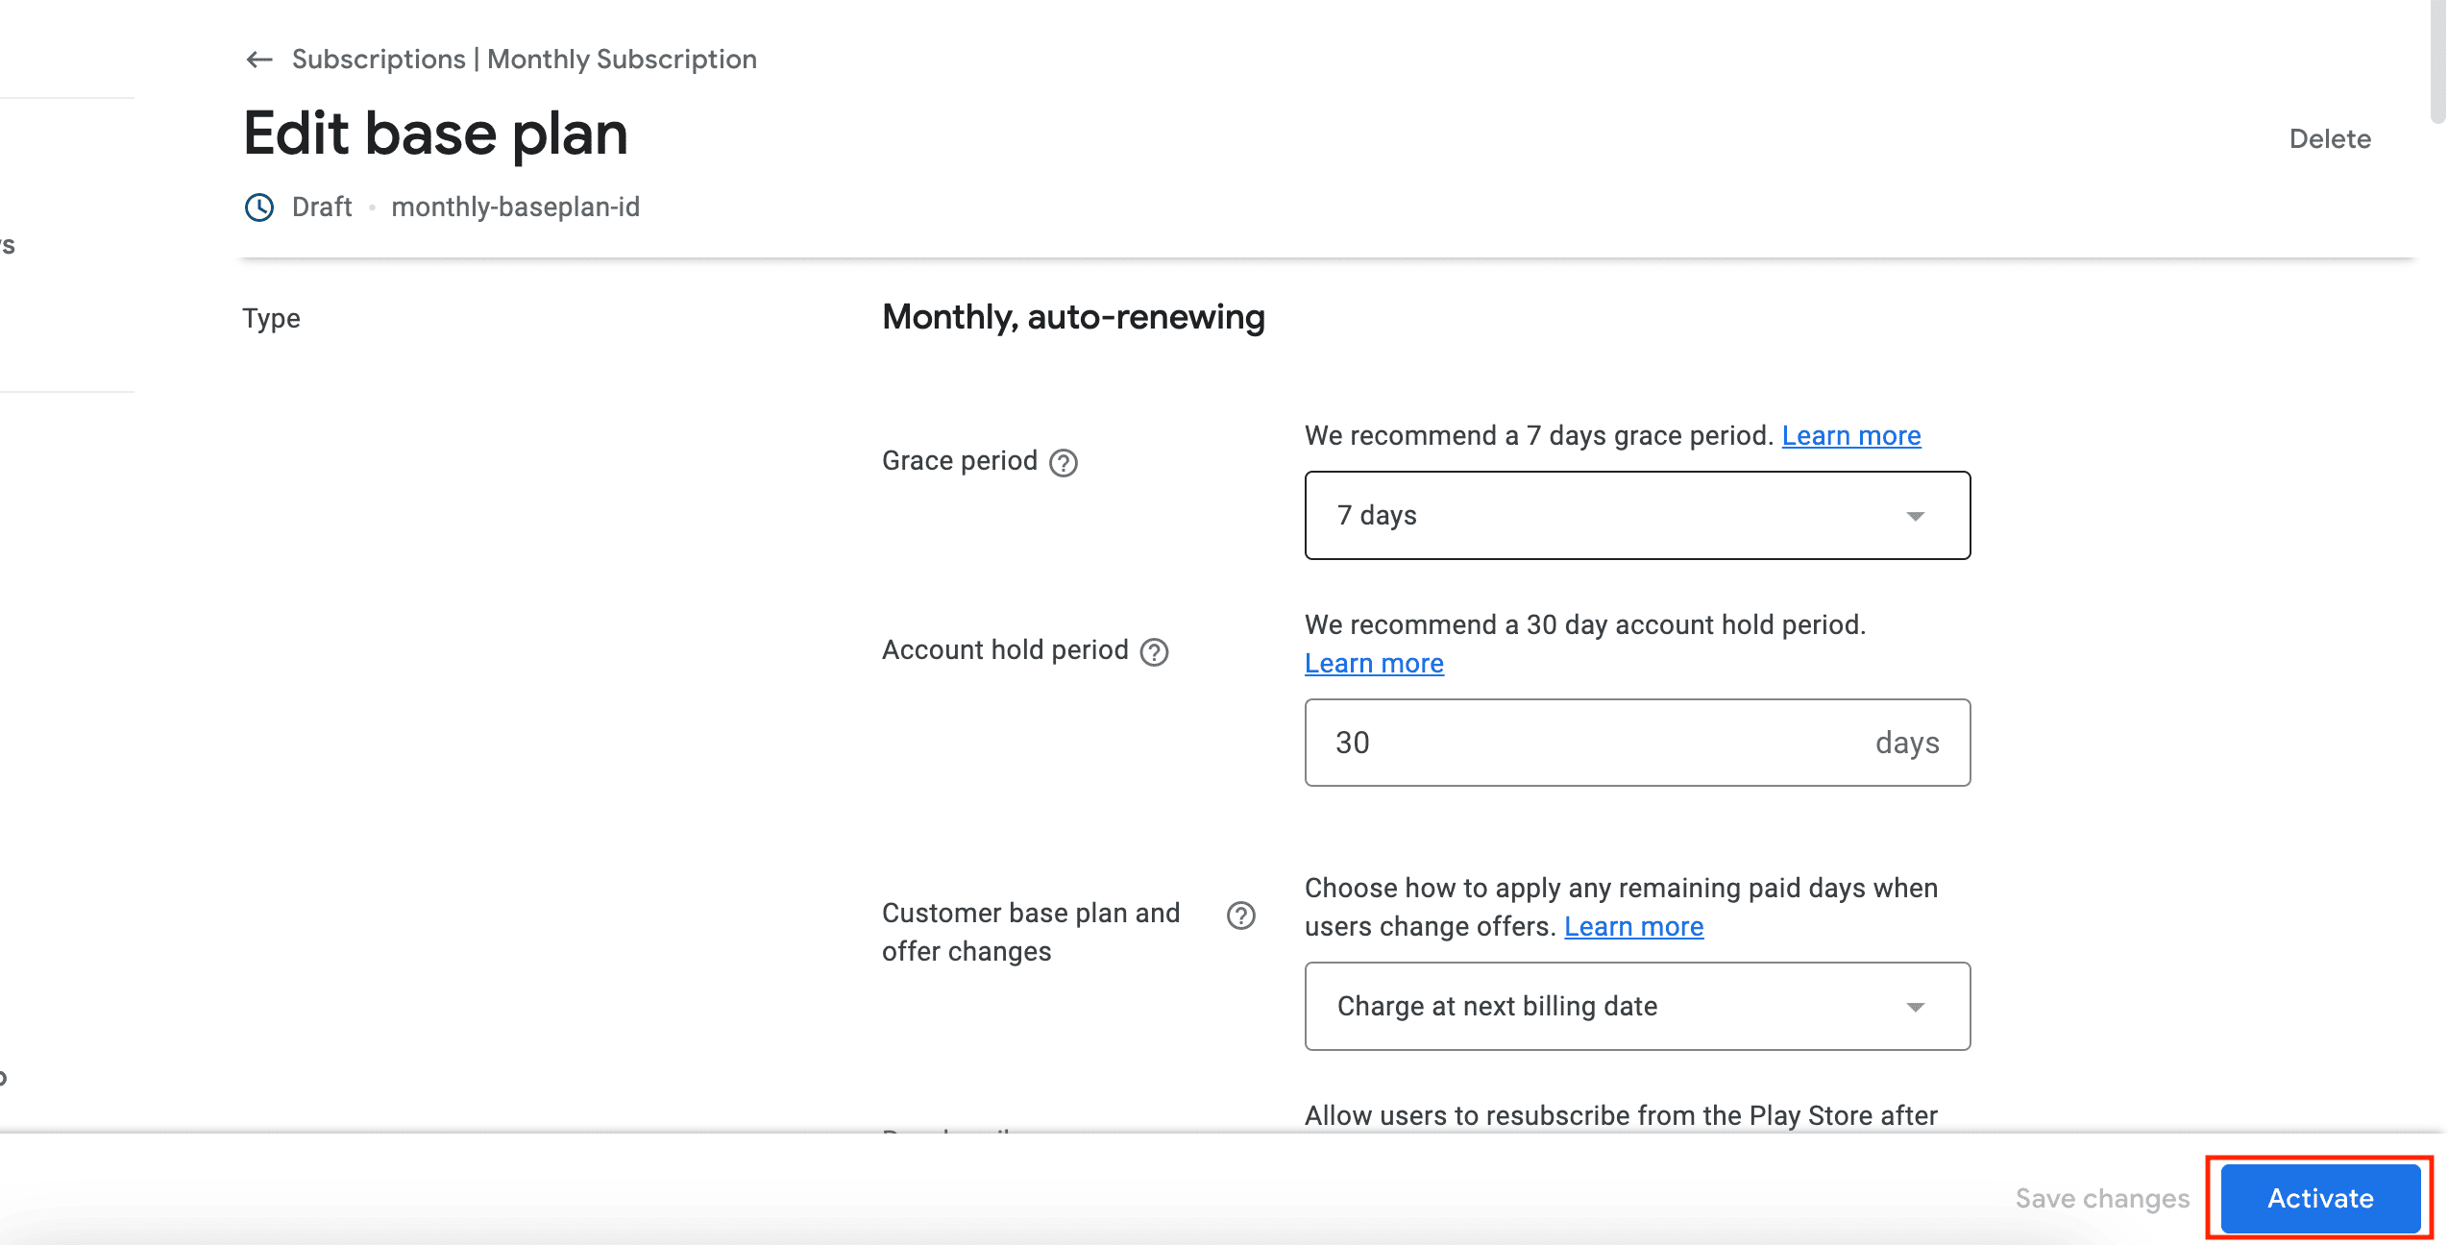Open the 7 days grace period dropdown
2448x1245 pixels.
pyautogui.click(x=1614, y=516)
